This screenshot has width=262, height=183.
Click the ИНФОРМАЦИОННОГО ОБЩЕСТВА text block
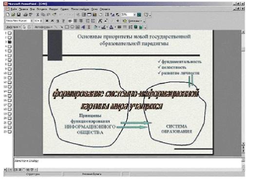[90, 130]
